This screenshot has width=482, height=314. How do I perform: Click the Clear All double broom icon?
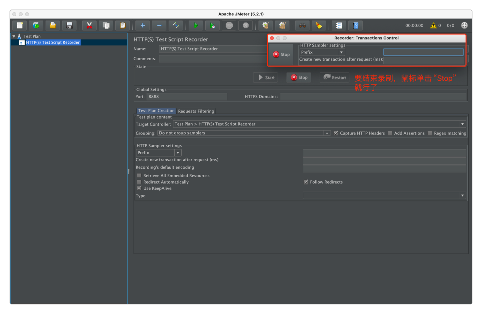tap(282, 25)
